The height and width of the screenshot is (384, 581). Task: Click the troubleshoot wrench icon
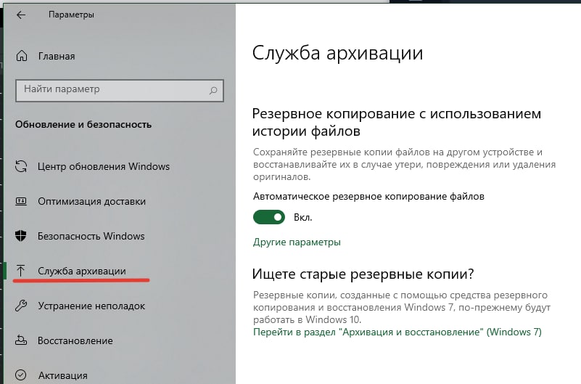click(x=21, y=306)
